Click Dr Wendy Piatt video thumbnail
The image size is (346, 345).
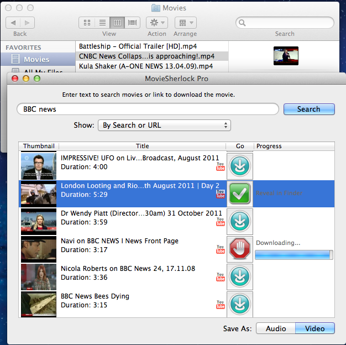point(39,221)
